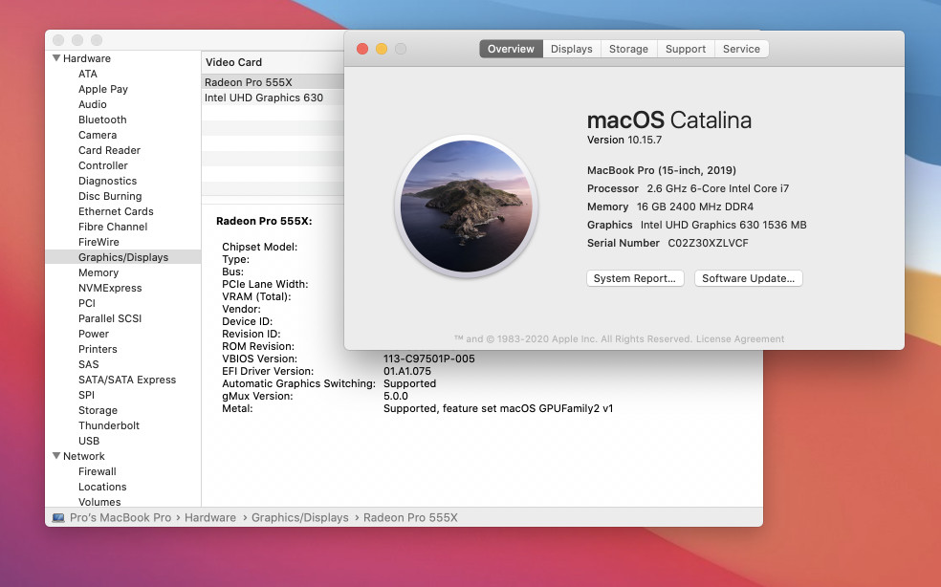Open the License Agreement link

point(740,339)
